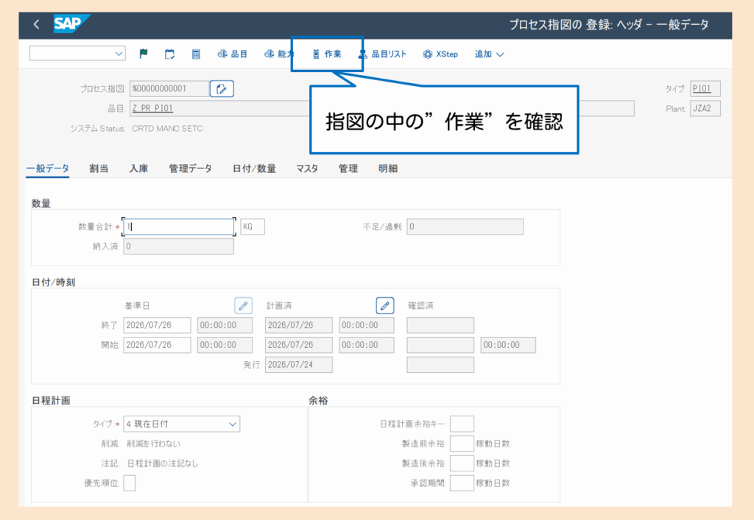The height and width of the screenshot is (520, 754).
Task: Switch to the マスタ tab
Action: click(307, 168)
